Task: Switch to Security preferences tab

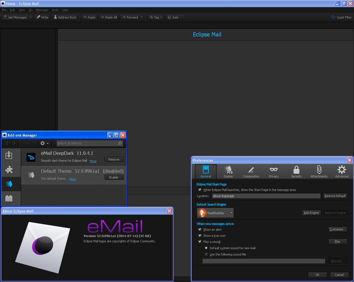Action: [296, 171]
